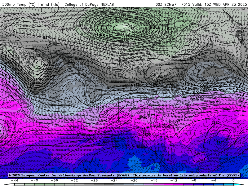Viewport: 248px width, 186px height.
Task: Select the -28 label on the color scale
Action: point(94,180)
